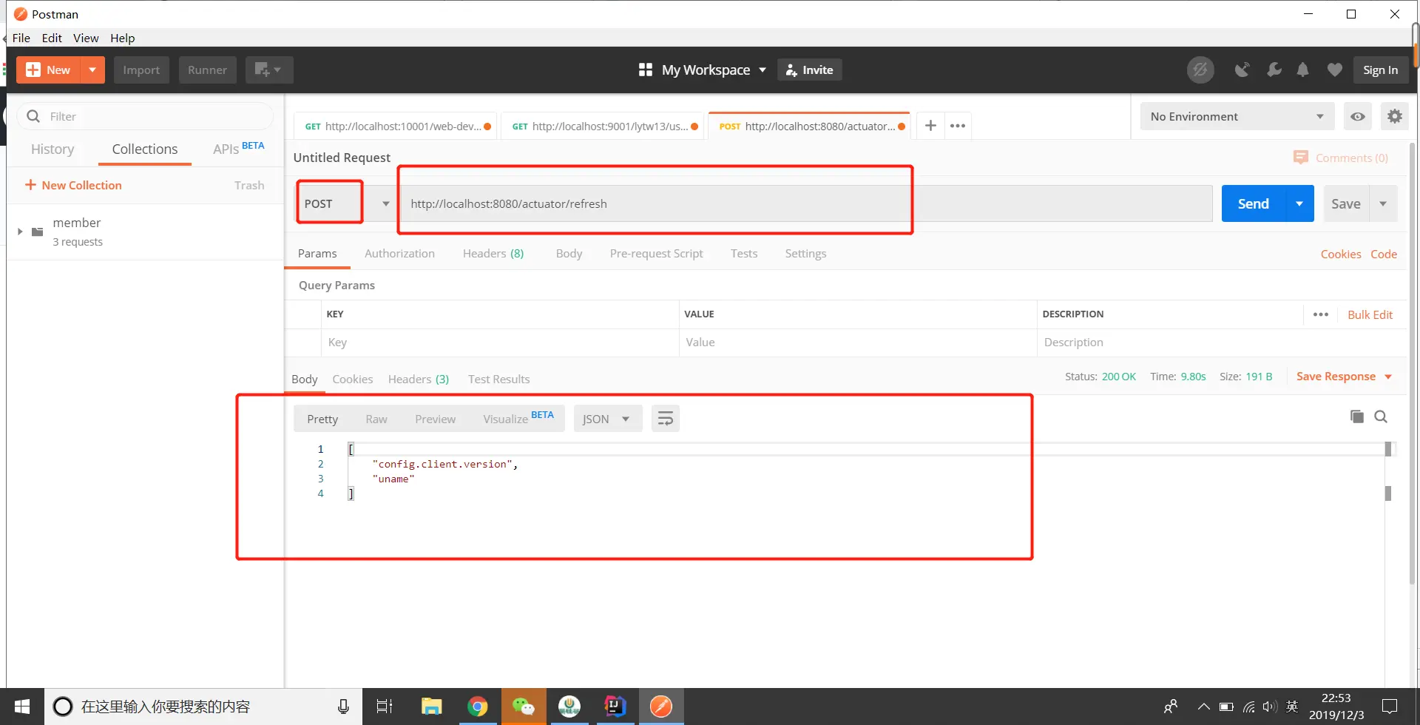Screen dimensions: 1420x725
Task: Open Manage Environments gear icon
Action: pos(1396,116)
